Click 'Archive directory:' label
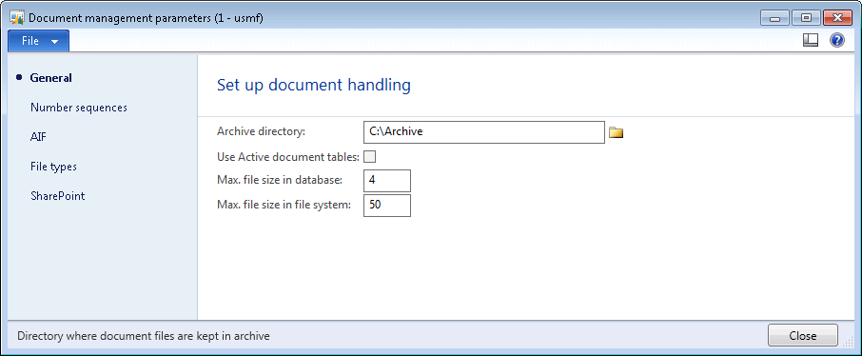This screenshot has width=862, height=356. coord(261,132)
